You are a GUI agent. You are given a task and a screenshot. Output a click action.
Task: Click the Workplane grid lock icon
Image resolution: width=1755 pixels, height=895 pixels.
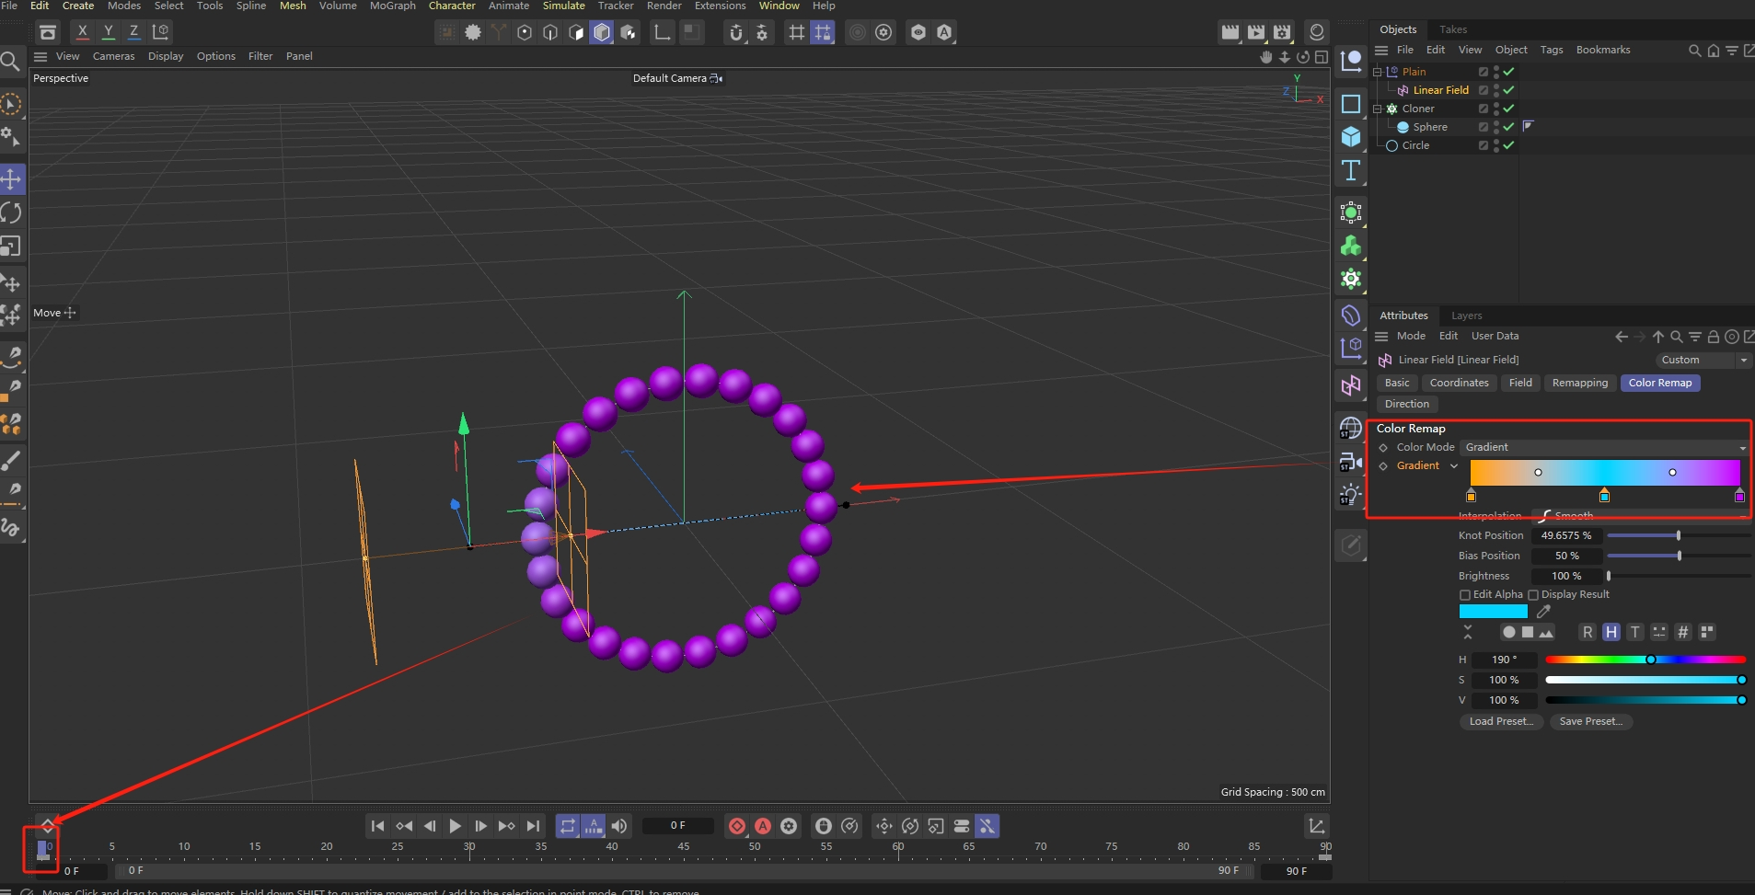(x=823, y=32)
